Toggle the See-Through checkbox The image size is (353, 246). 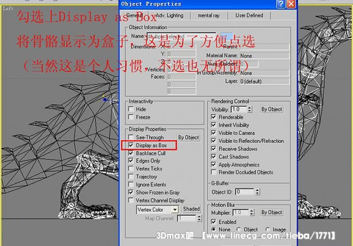click(131, 137)
